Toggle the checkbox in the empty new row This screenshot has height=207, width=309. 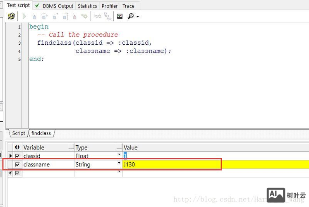[x=17, y=173]
